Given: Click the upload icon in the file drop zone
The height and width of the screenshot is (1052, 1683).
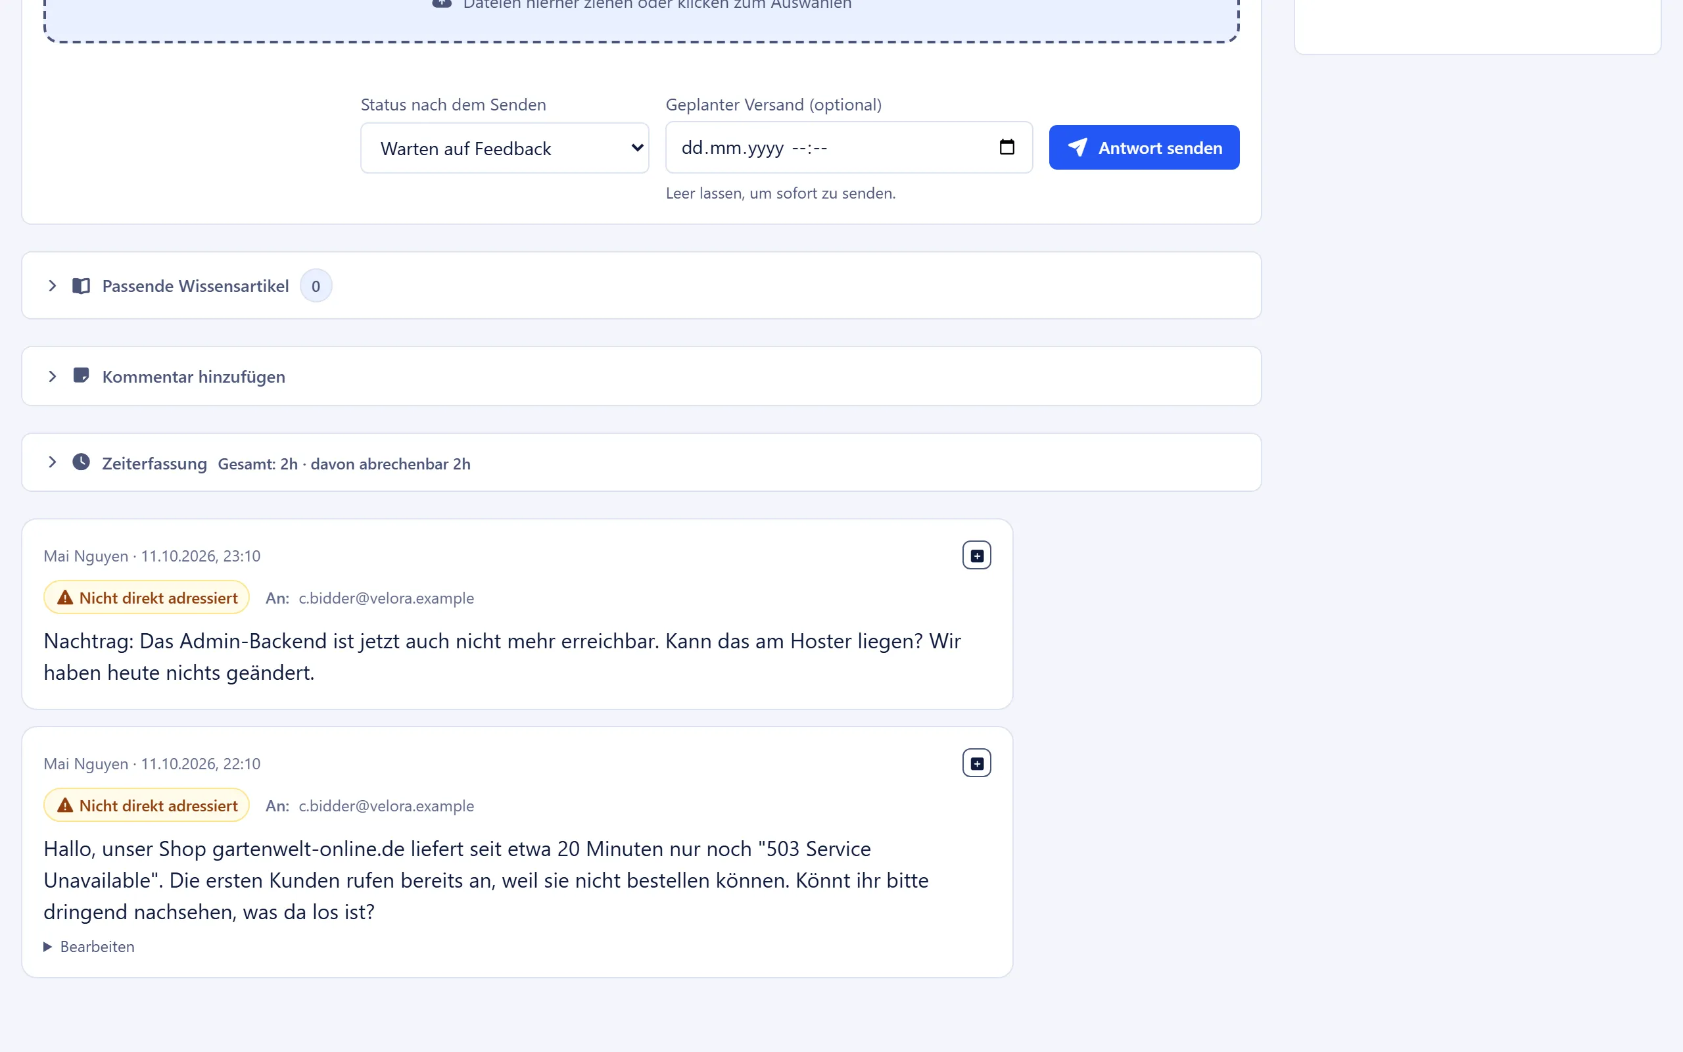Looking at the screenshot, I should (442, 3).
